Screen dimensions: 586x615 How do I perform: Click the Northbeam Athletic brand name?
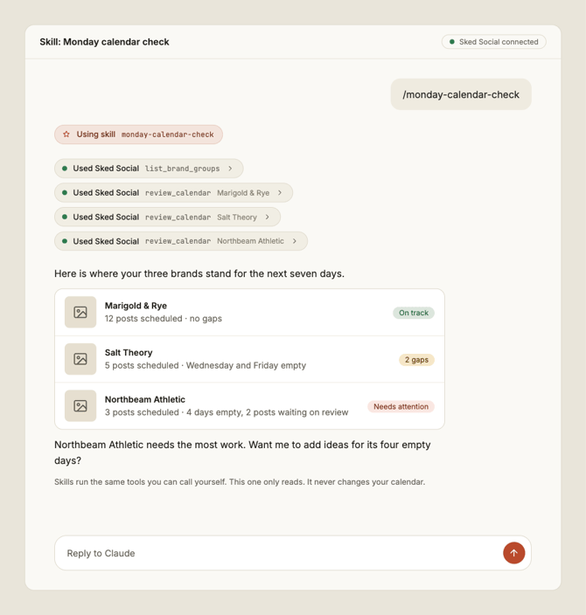coord(145,399)
